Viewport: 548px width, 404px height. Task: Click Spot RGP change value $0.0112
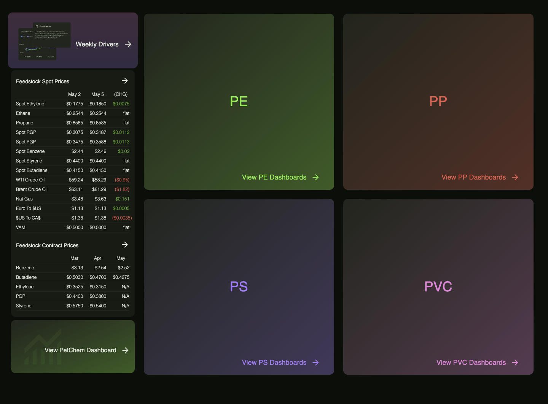pyautogui.click(x=121, y=132)
